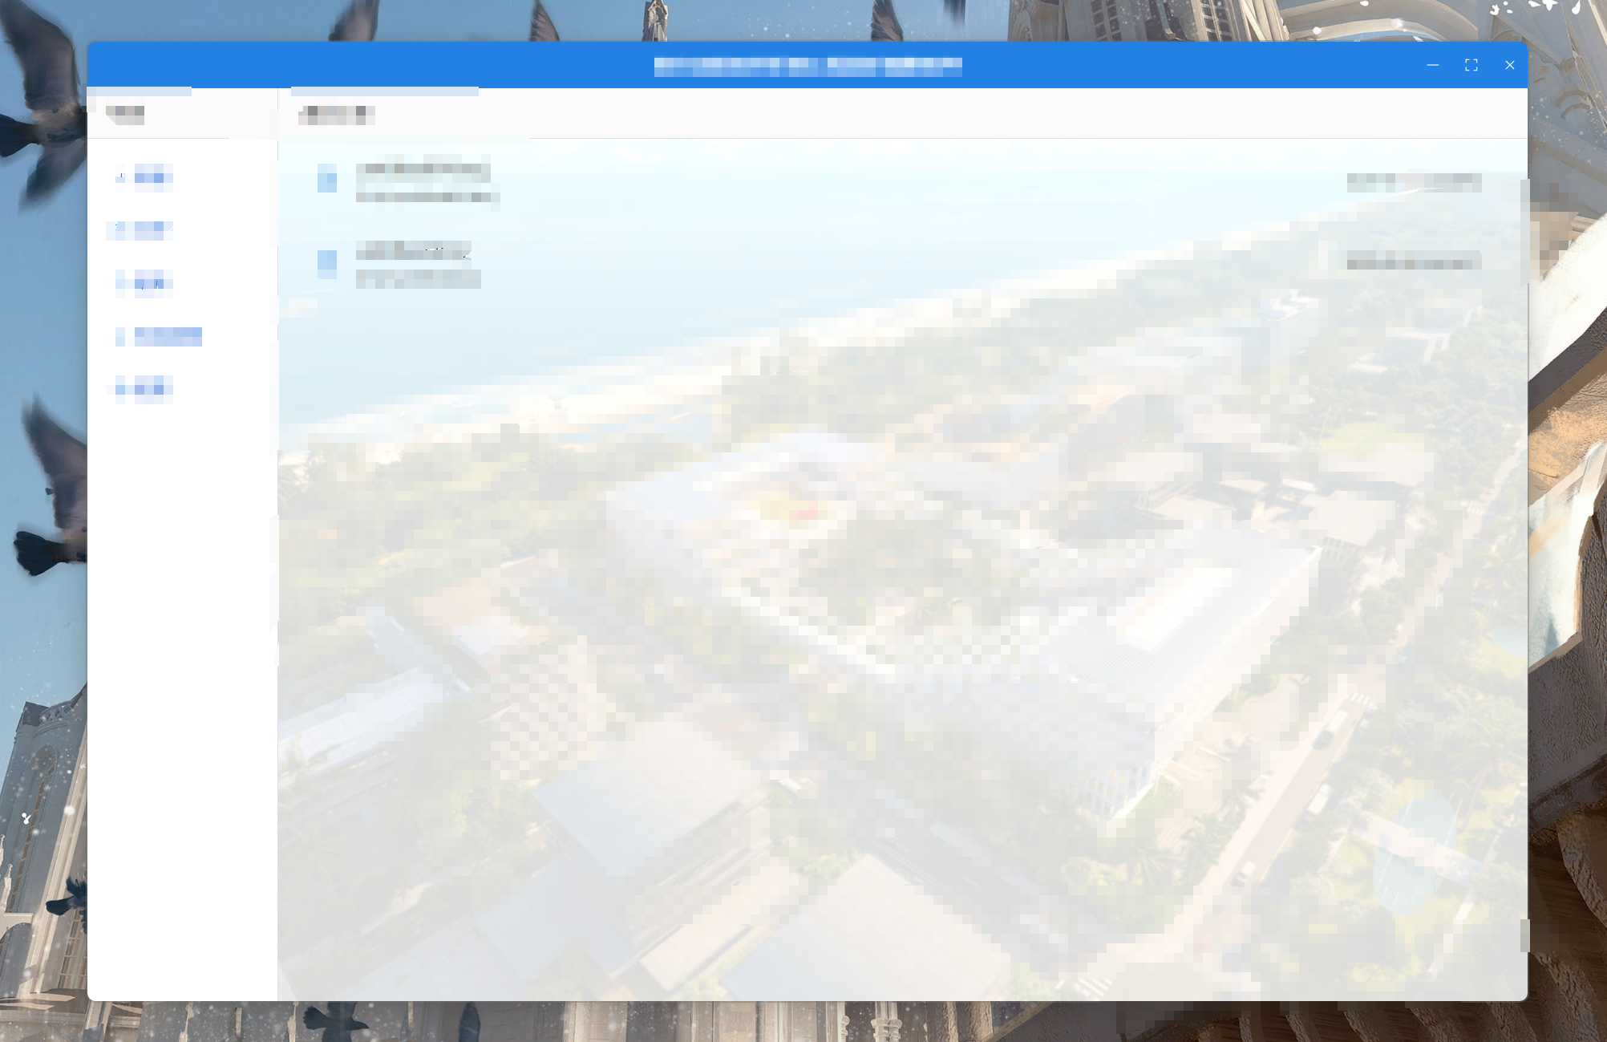Select the first sidebar menu label
This screenshot has width=1607, height=1042.
(152, 177)
